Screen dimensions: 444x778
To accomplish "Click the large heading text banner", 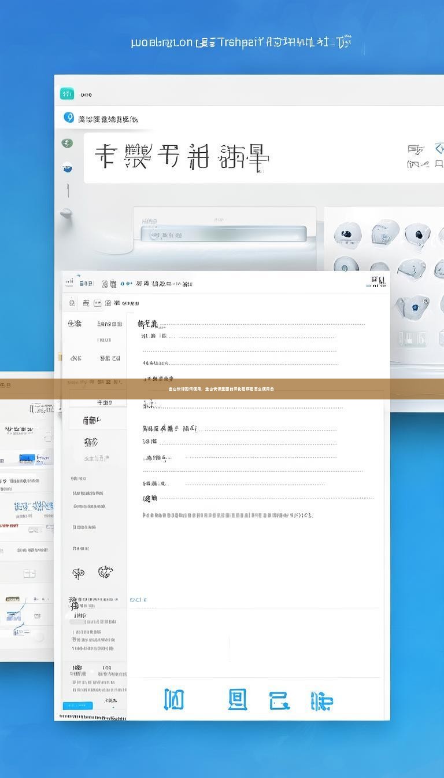I will (182, 157).
